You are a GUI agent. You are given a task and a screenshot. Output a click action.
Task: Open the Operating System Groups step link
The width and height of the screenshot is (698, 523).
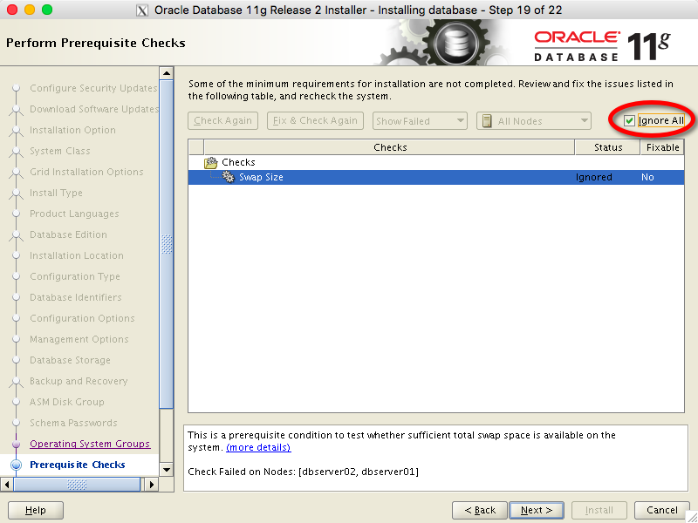(90, 444)
